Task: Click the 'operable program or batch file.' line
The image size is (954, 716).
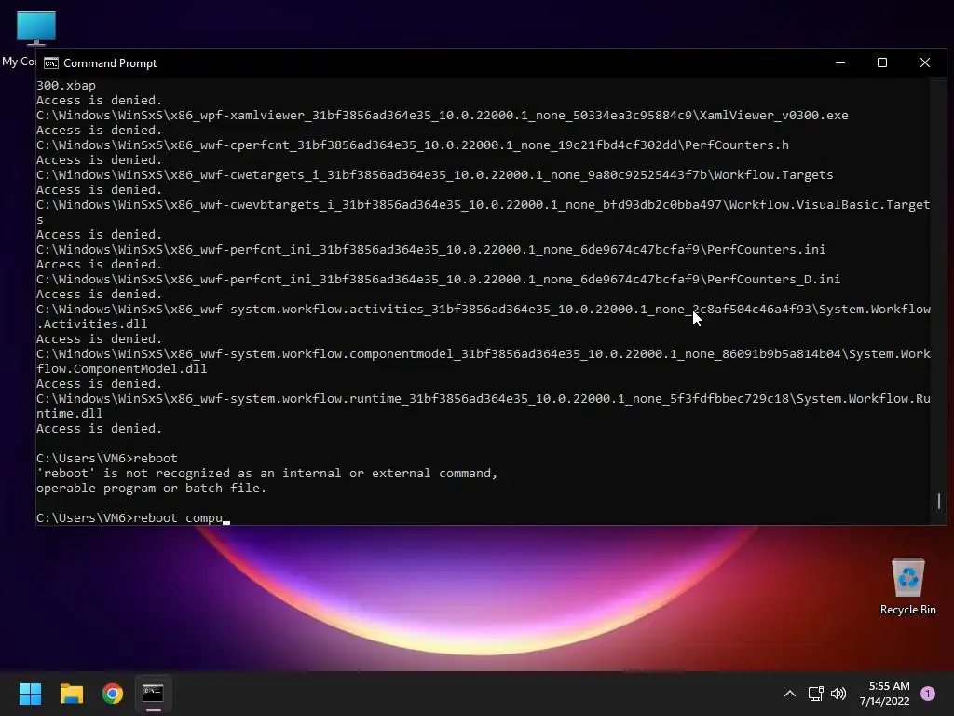Action: [151, 489]
